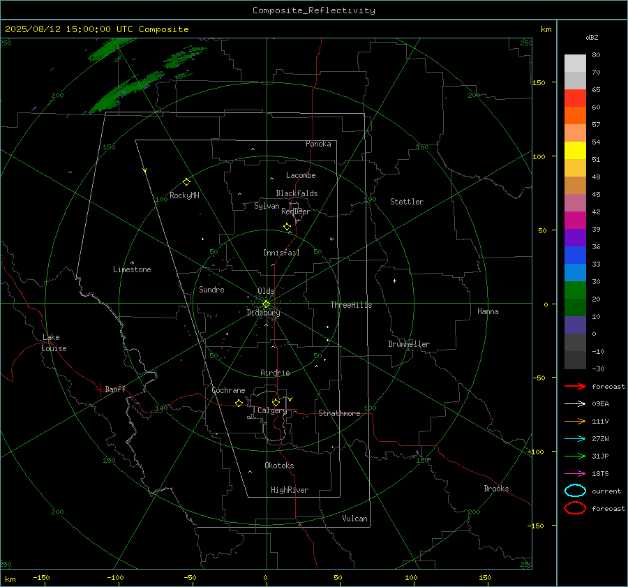Click the magenta 39 dBZ color swatch
Image resolution: width=628 pixels, height=587 pixels.
(575, 221)
